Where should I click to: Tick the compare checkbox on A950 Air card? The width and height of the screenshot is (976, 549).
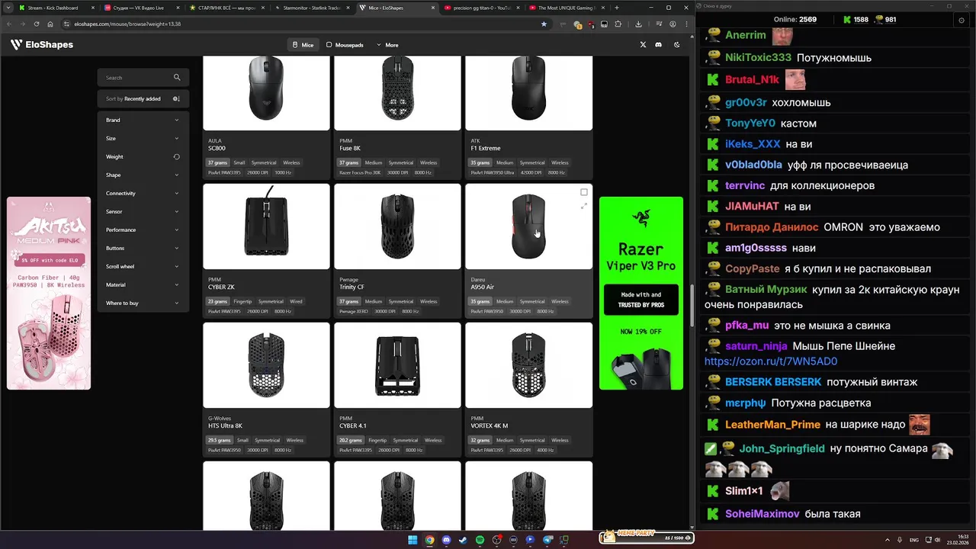click(x=584, y=192)
